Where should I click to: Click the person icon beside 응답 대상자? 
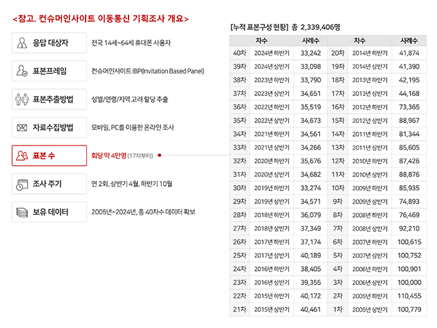pos(22,43)
